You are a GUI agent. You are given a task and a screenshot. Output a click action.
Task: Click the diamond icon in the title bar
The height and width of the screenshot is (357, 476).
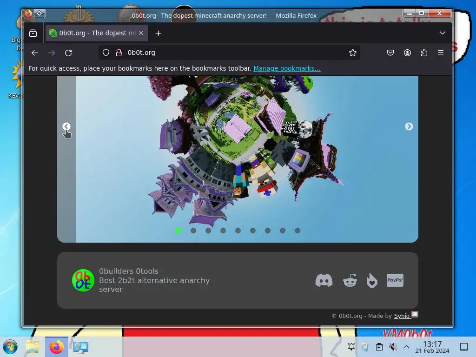click(x=40, y=13)
